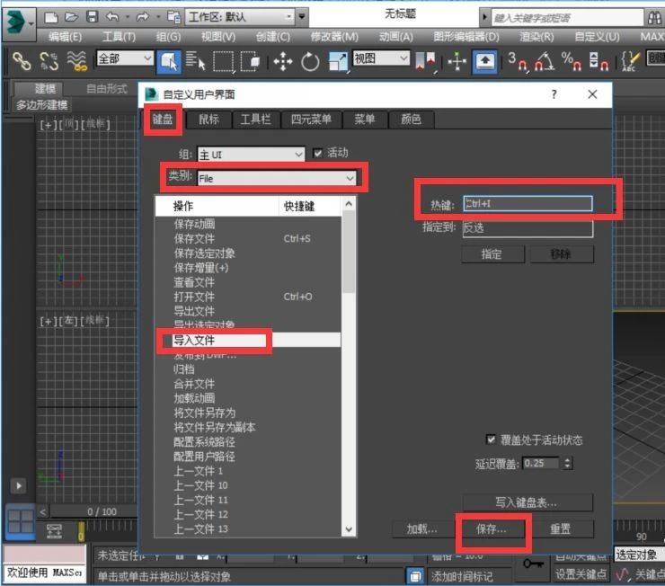
Task: Switch to the 菜单 tab
Action: point(365,120)
